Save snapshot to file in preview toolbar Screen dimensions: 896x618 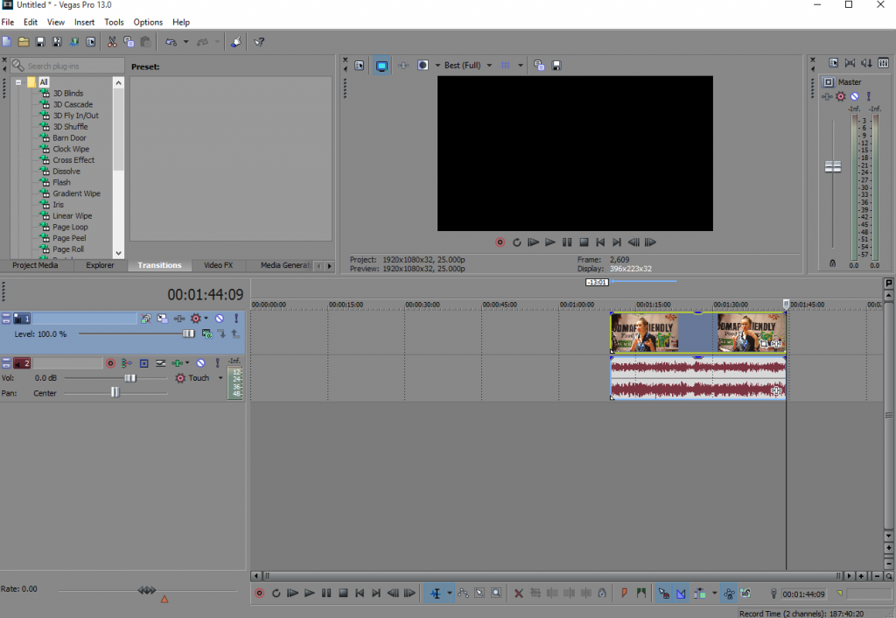point(556,65)
